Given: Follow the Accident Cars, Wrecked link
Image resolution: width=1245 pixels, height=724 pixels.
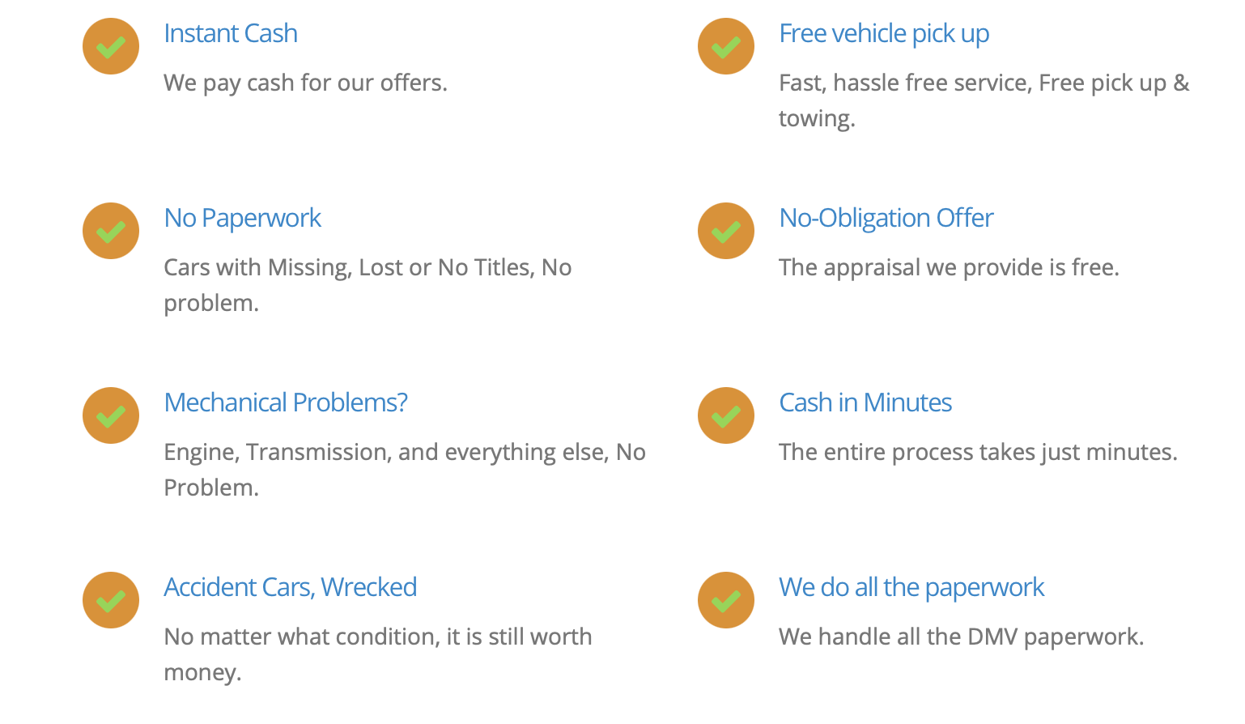Looking at the screenshot, I should tap(291, 587).
